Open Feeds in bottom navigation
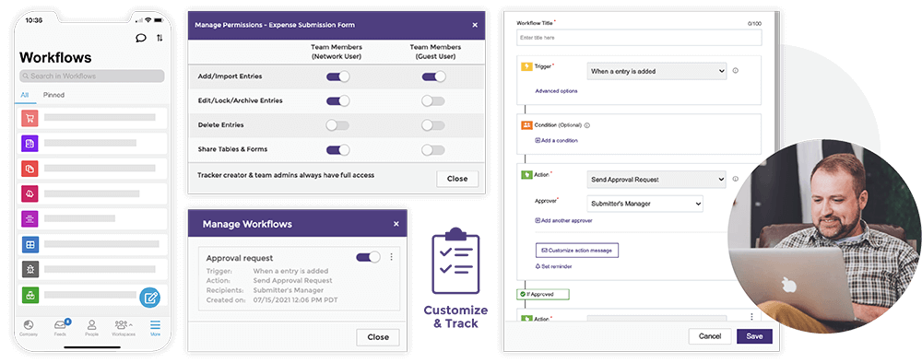This screenshot has height=363, width=922. pyautogui.click(x=60, y=328)
